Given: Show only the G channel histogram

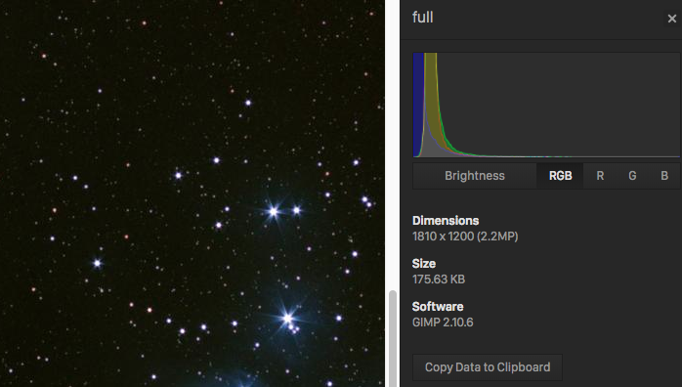Looking at the screenshot, I should 632,176.
